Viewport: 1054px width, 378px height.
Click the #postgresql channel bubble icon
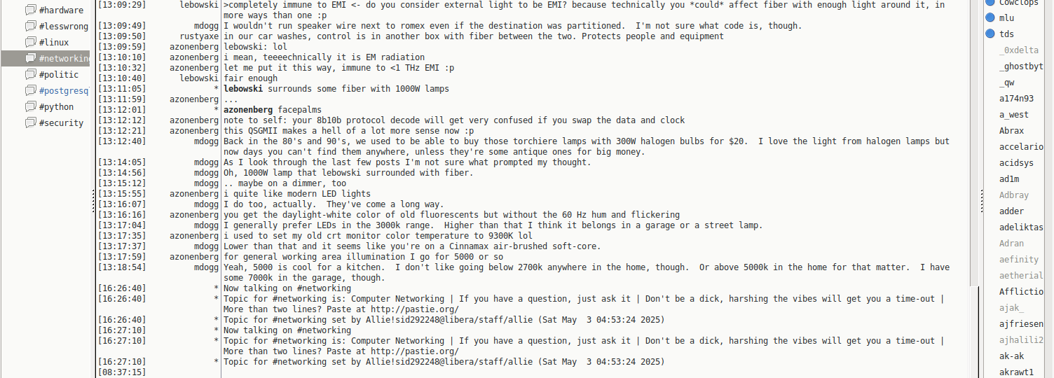30,90
